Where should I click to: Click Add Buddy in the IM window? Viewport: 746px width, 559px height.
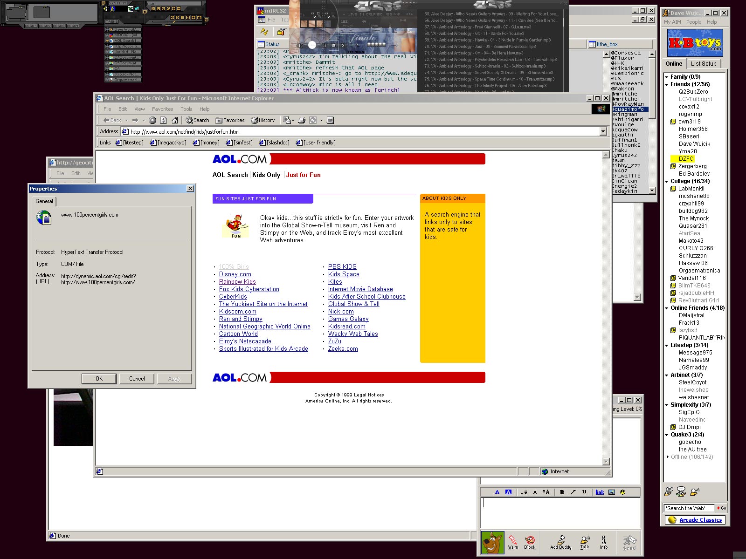[x=561, y=543]
